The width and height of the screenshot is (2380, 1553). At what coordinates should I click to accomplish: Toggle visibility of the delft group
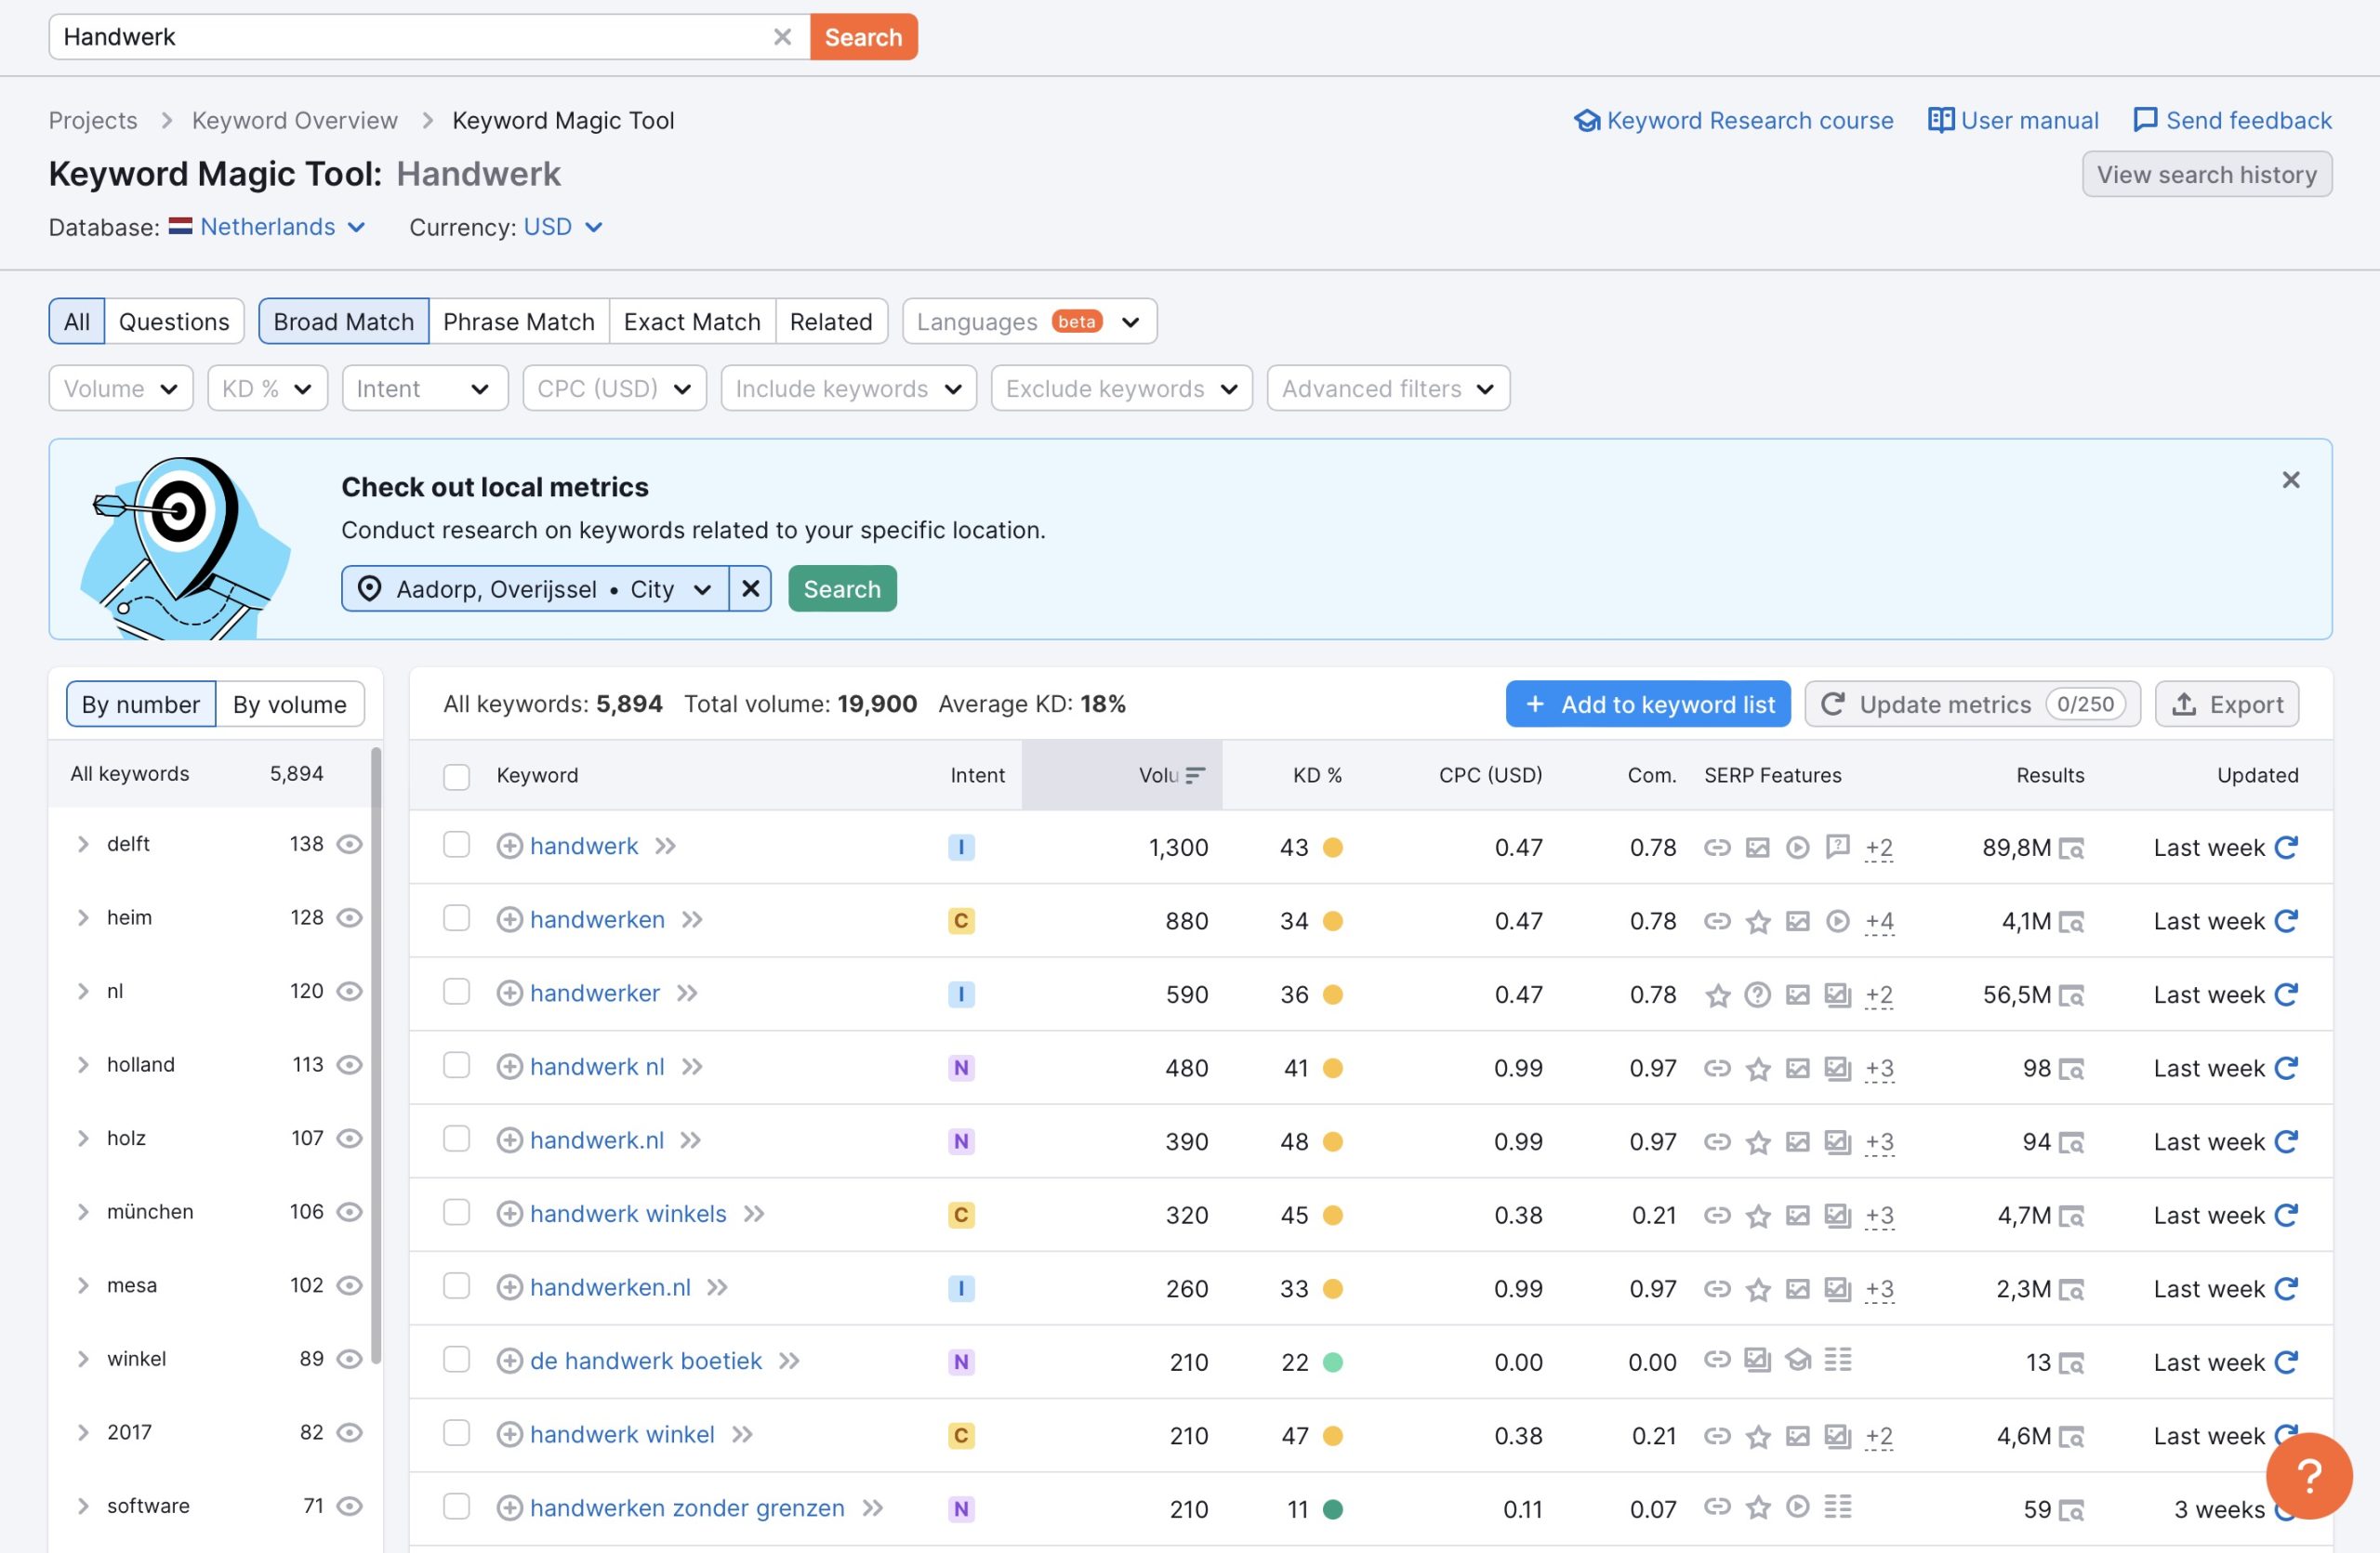point(348,845)
